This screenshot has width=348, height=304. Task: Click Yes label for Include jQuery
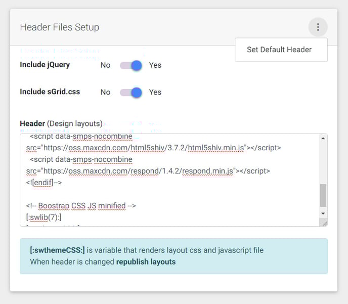(x=155, y=65)
